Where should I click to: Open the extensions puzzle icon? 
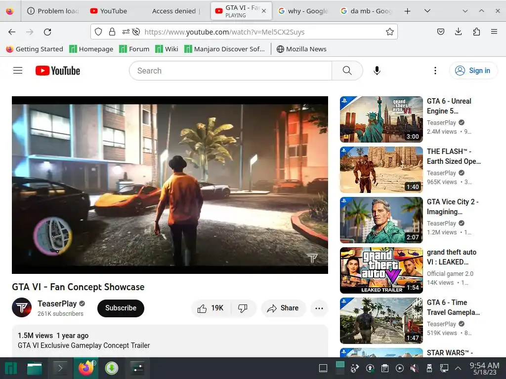[x=476, y=32]
